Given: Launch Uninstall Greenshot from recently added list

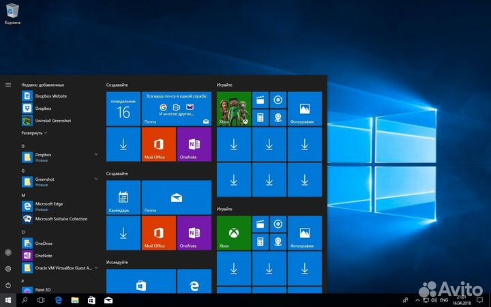Looking at the screenshot, I should pos(60,121).
